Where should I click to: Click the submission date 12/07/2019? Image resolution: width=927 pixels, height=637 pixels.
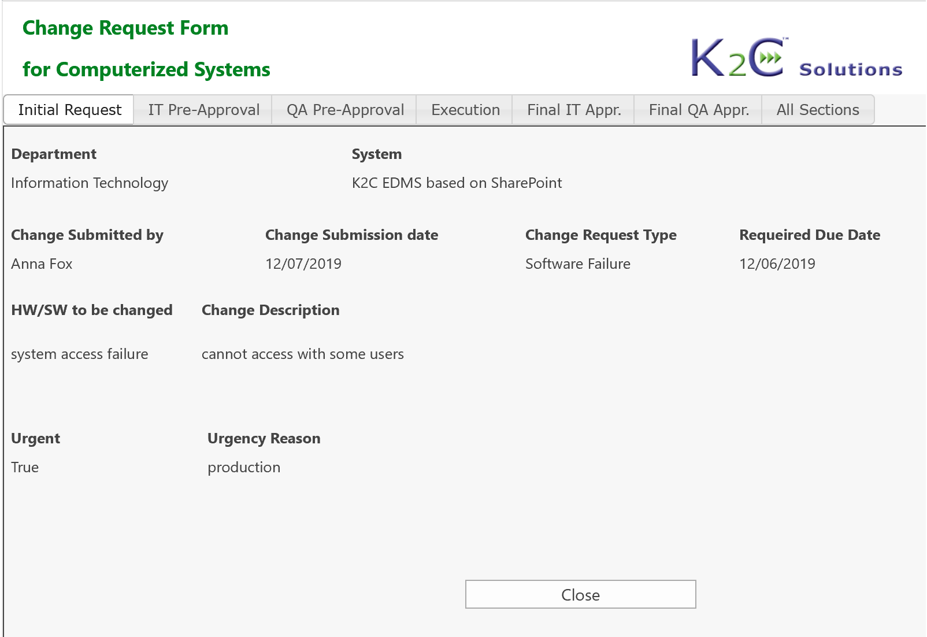[x=303, y=264]
